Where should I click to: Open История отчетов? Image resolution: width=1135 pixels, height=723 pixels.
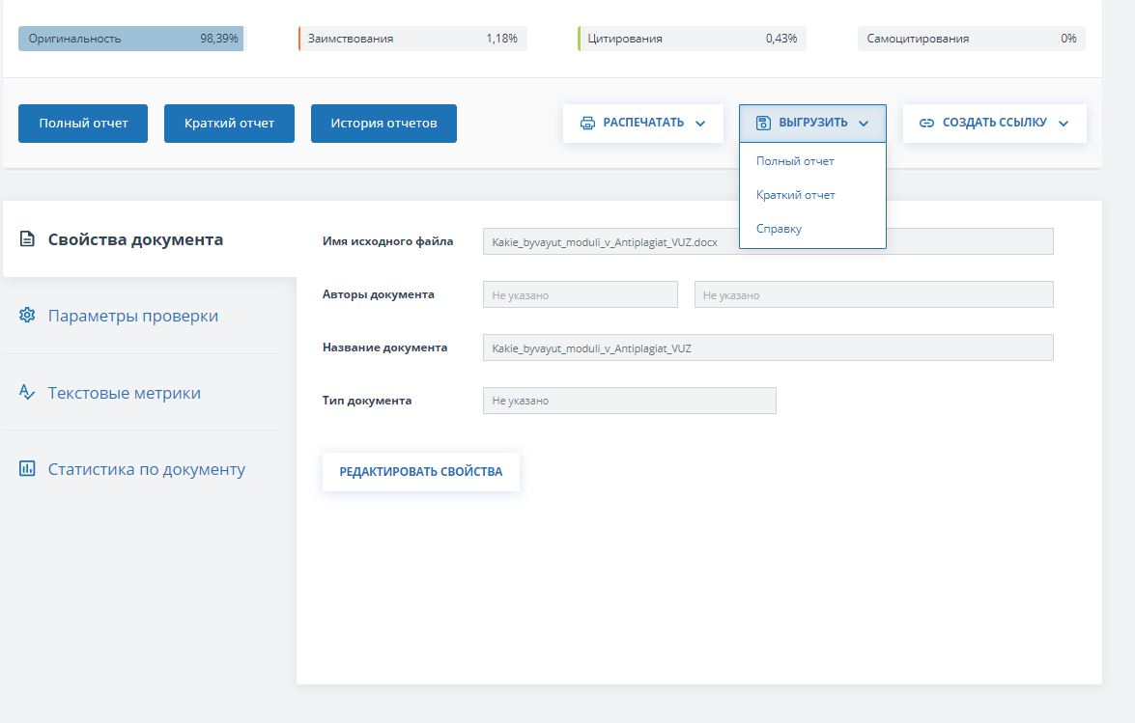[383, 124]
